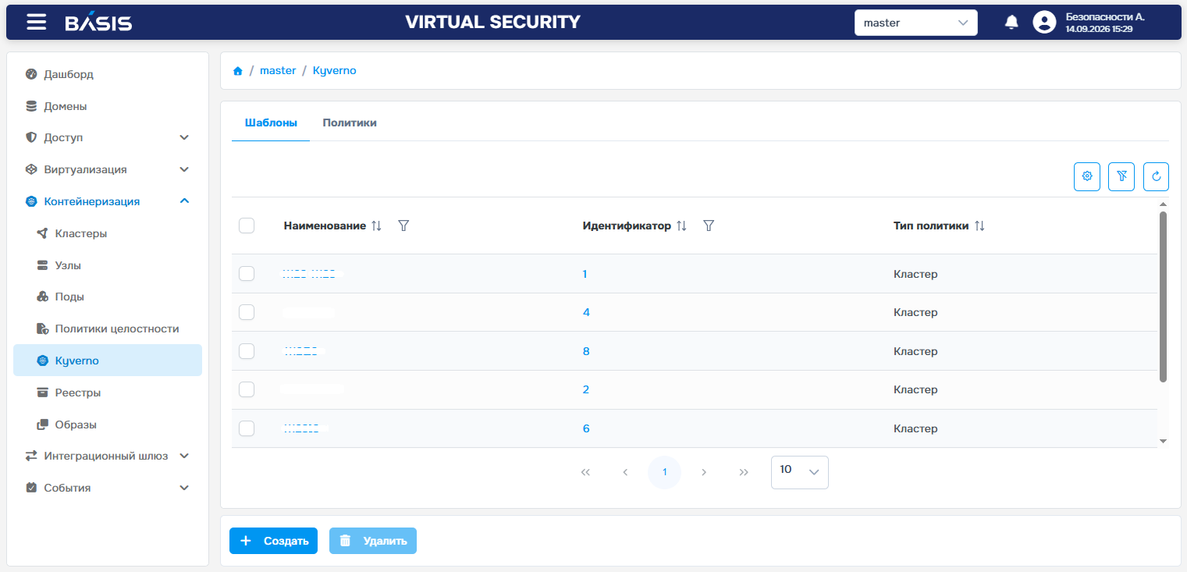Click the BASIS logo
The image size is (1187, 572).
98,23
